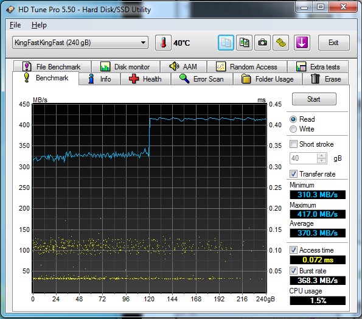Decrease short stroke value with down arrow
The image size is (362, 319).
(x=321, y=161)
